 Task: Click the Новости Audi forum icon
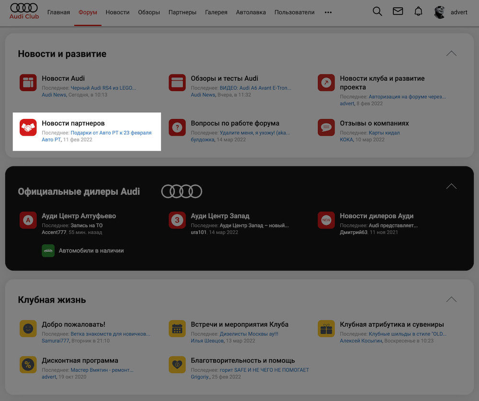[x=28, y=83]
